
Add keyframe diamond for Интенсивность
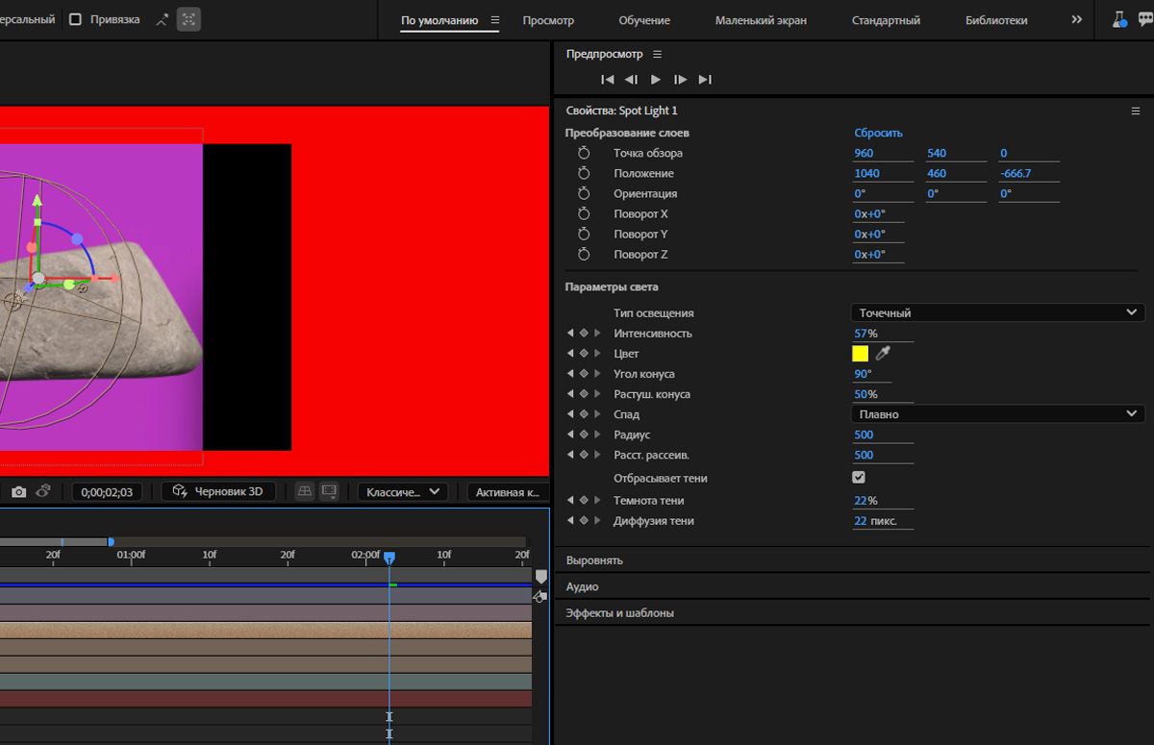[x=584, y=334]
